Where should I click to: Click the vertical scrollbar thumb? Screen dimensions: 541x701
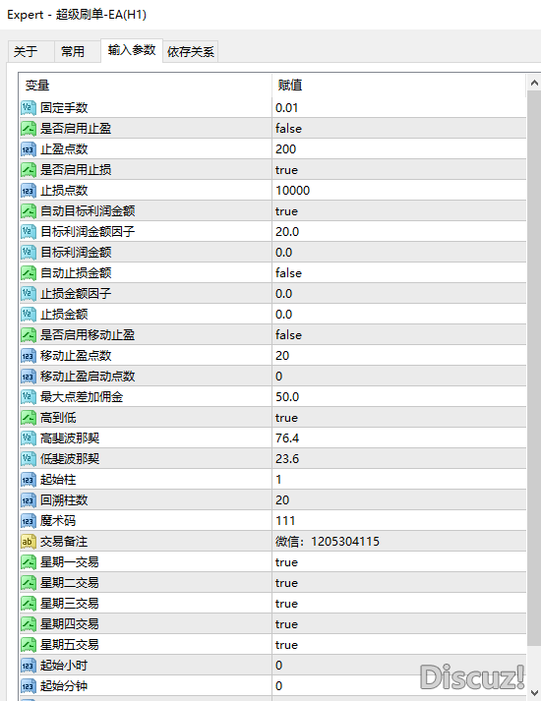click(534, 368)
